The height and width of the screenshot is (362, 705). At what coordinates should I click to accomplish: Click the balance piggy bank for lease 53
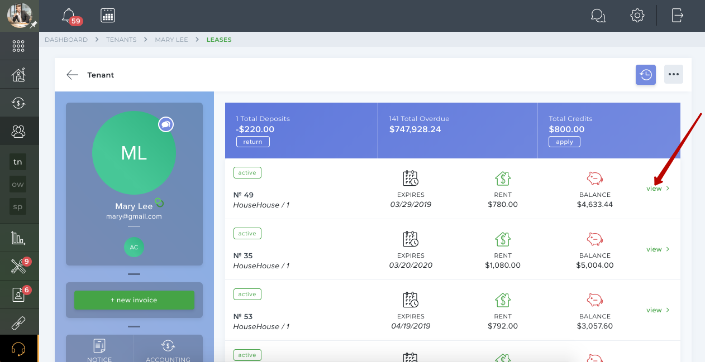pyautogui.click(x=595, y=300)
